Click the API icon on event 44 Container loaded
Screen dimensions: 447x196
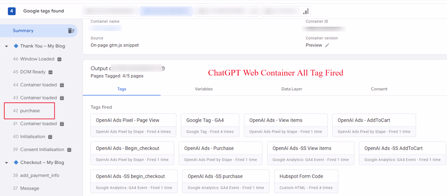tap(62, 85)
